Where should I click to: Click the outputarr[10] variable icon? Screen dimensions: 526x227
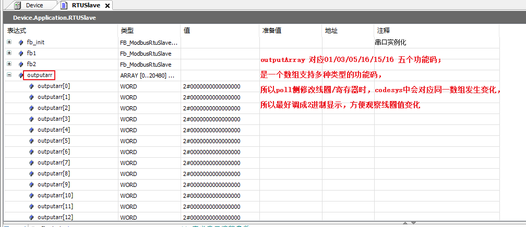[31, 196]
